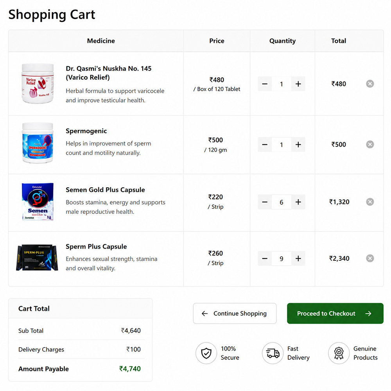
Task: Decrease quantity of Sperm Plus Capsule
Action: [x=265, y=258]
